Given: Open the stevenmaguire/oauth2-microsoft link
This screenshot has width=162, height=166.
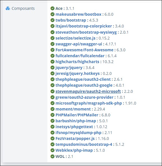Looking at the screenshot, I should [x=88, y=91].
